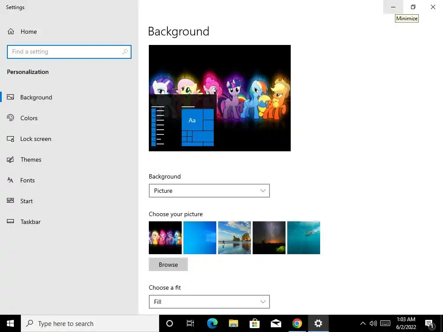This screenshot has height=332, width=443.
Task: Go to the Colors settings page
Action: [x=29, y=118]
